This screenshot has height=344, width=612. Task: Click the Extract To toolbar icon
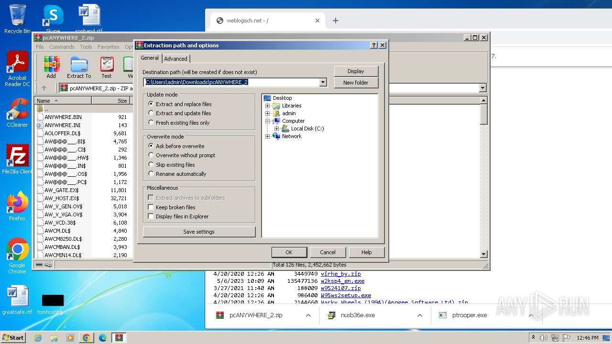pyautogui.click(x=79, y=67)
